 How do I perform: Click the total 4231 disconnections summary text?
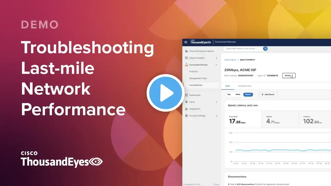click(x=259, y=184)
